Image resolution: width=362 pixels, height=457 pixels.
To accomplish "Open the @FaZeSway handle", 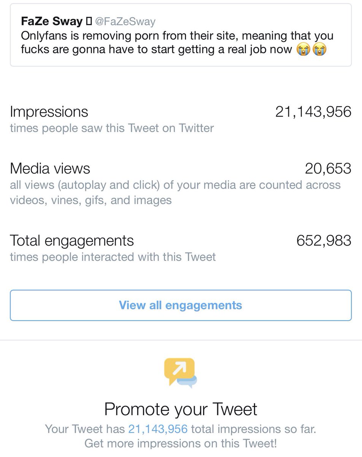I will pyautogui.click(x=125, y=22).
